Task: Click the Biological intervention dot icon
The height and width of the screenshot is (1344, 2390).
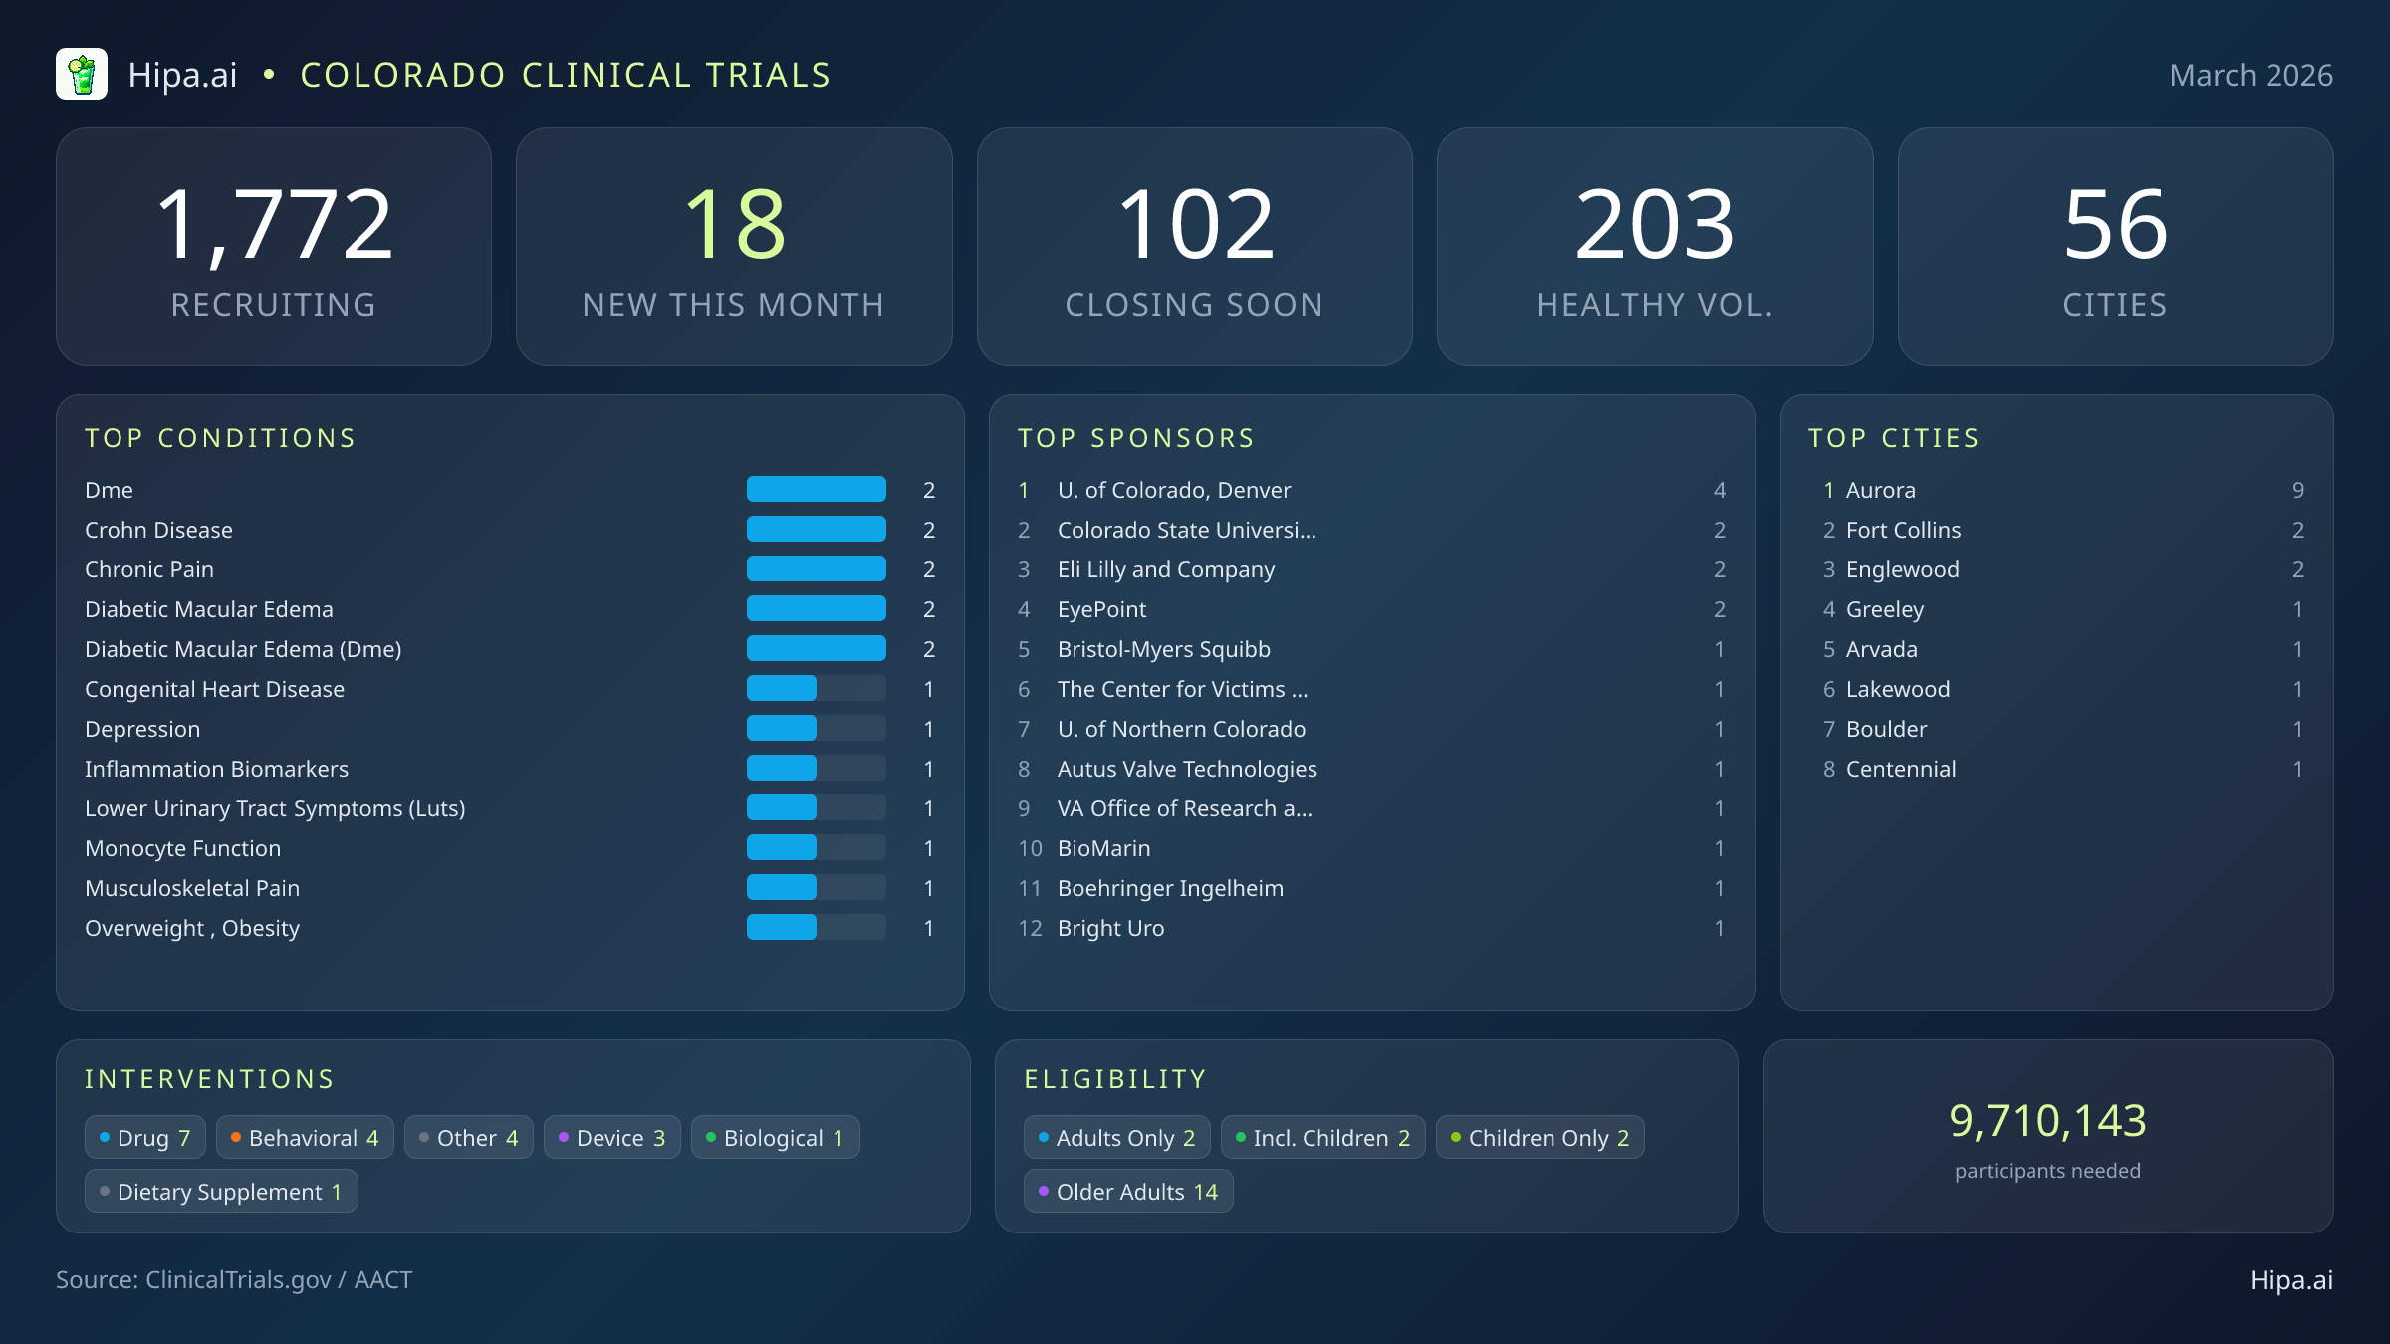Action: click(711, 1136)
